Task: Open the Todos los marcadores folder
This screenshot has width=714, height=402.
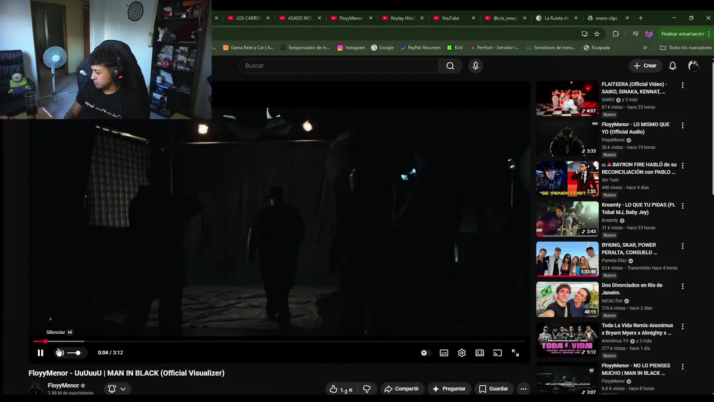Action: (x=686, y=47)
